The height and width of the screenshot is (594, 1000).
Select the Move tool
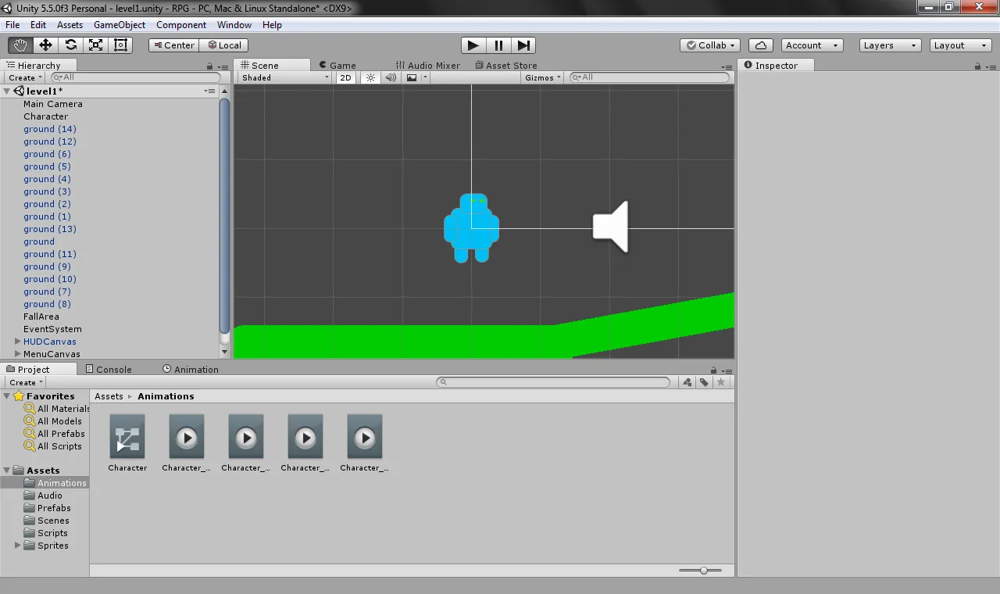pos(45,45)
